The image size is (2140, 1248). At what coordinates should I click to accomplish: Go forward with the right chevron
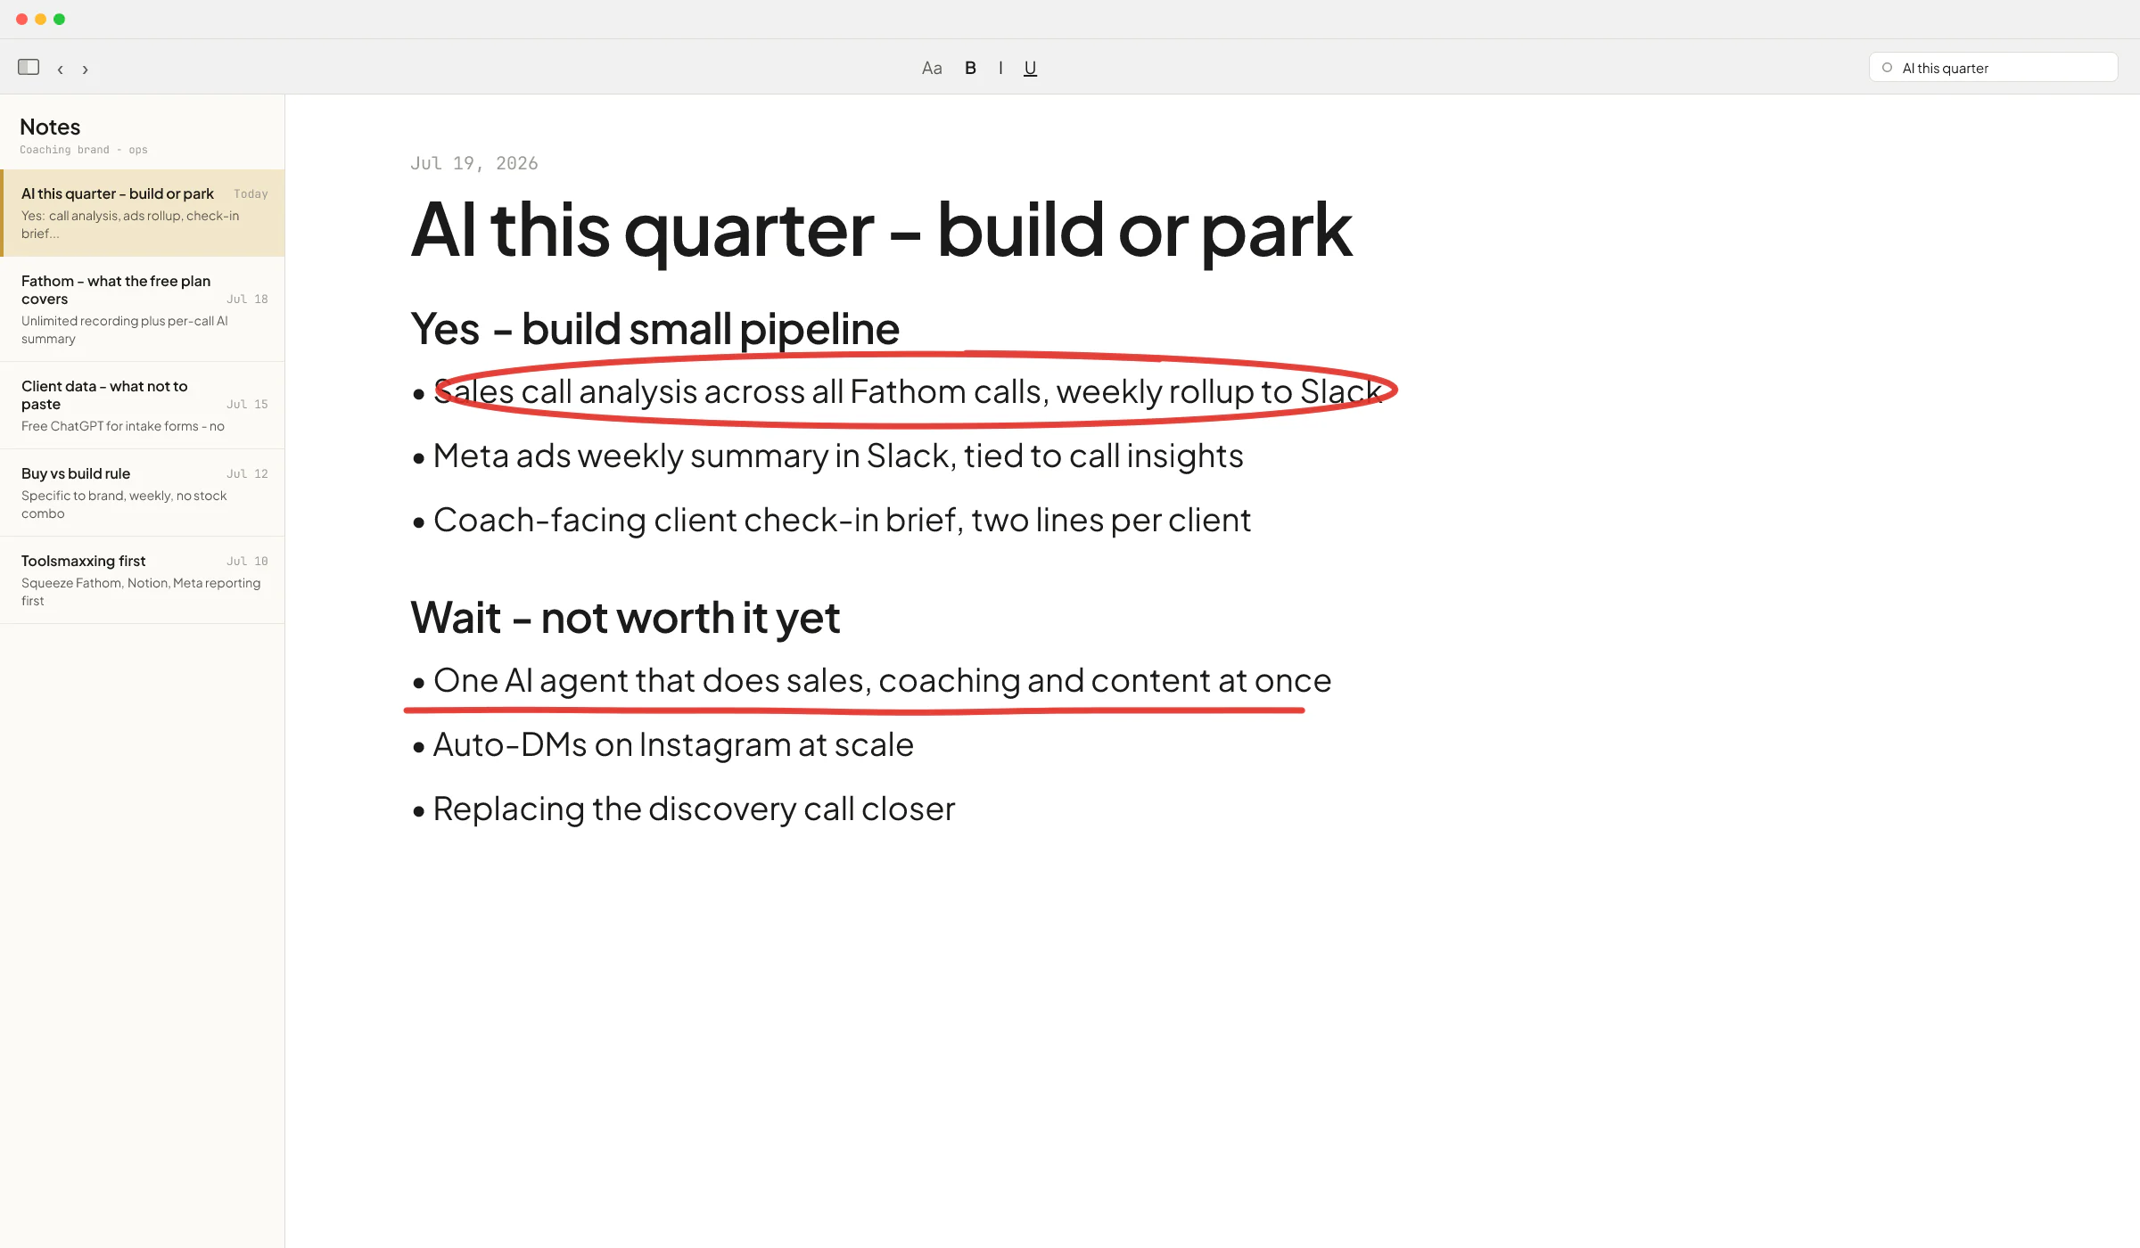click(x=85, y=69)
